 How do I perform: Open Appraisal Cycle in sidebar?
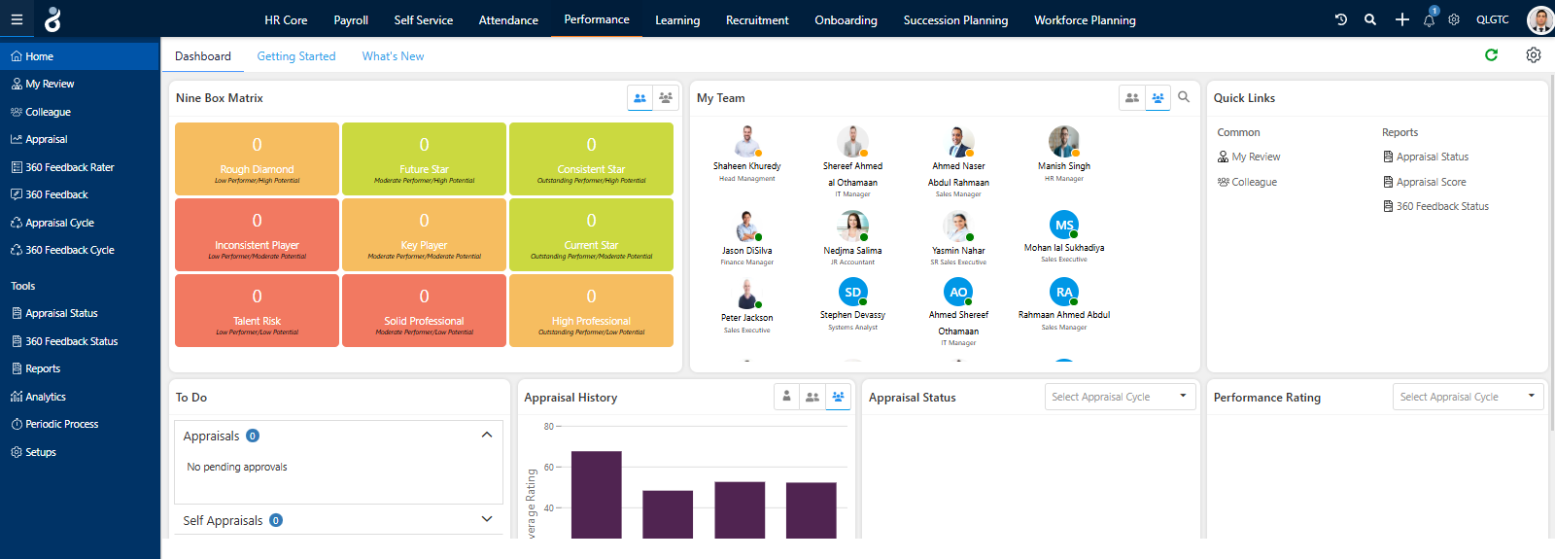coord(80,223)
